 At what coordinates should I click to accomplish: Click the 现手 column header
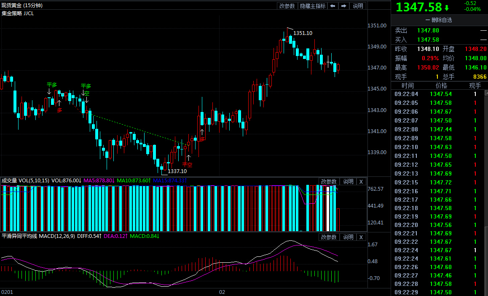[x=475, y=85]
